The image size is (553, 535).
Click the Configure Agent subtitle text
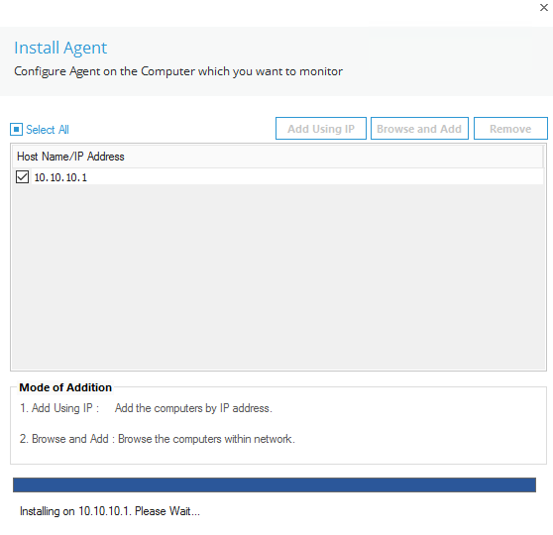pyautogui.click(x=178, y=71)
